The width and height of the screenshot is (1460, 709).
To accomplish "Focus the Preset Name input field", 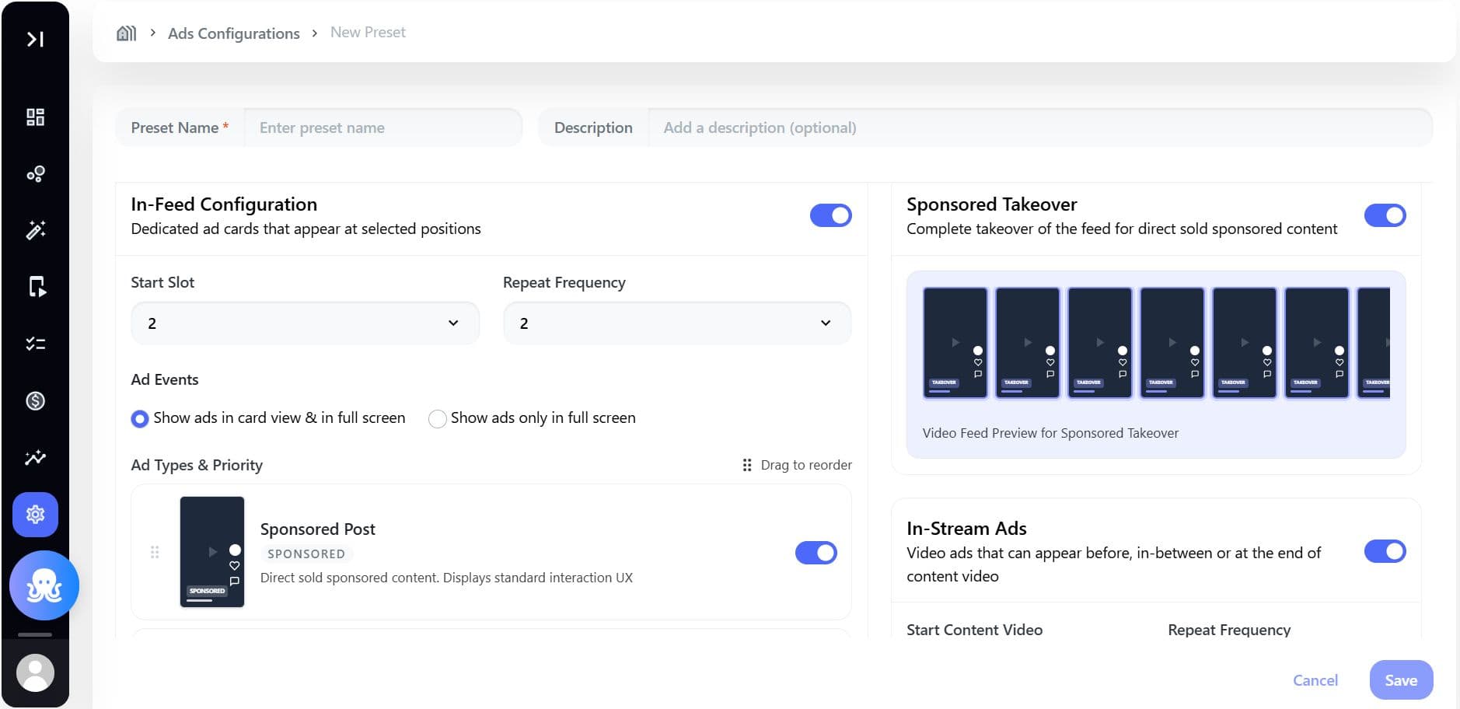I will pos(382,127).
